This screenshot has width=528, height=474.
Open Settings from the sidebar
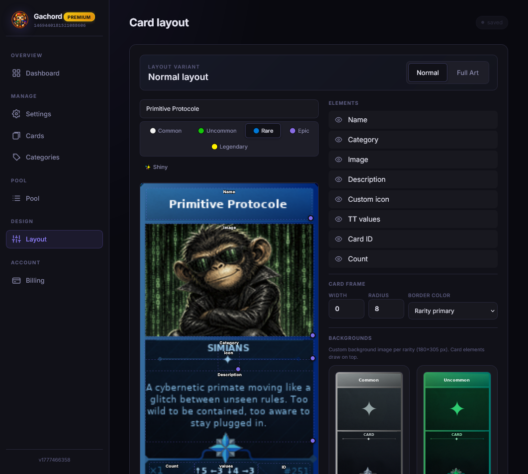point(38,114)
